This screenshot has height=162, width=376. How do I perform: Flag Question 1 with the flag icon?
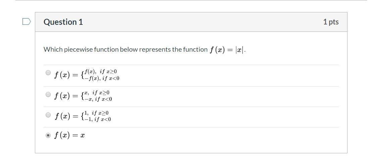pyautogui.click(x=26, y=22)
